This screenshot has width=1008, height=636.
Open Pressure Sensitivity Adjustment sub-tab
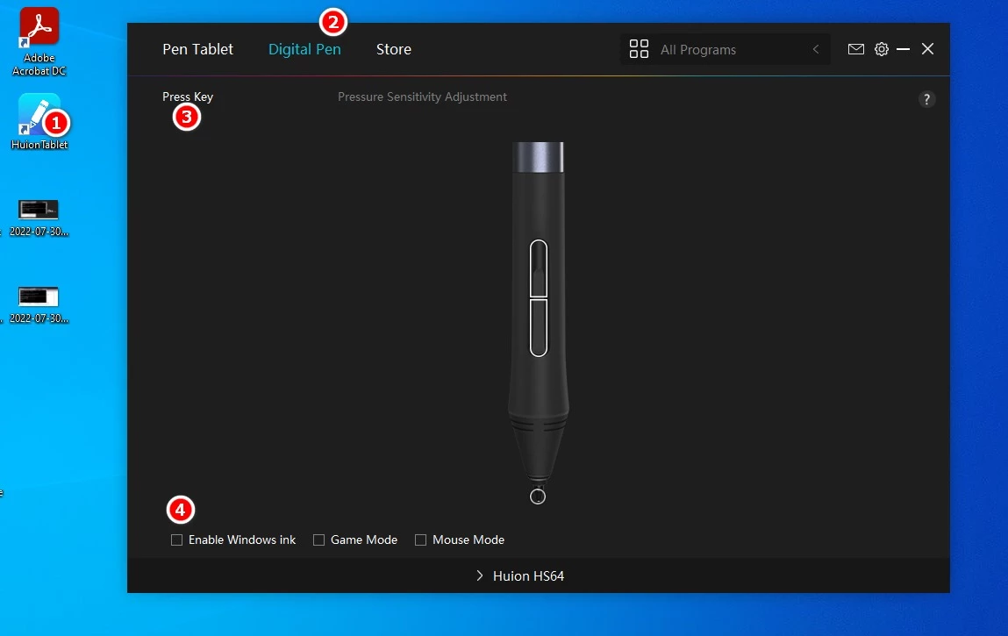422,97
